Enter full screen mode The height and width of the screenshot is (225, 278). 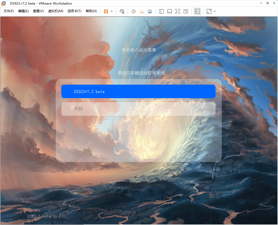(178, 11)
